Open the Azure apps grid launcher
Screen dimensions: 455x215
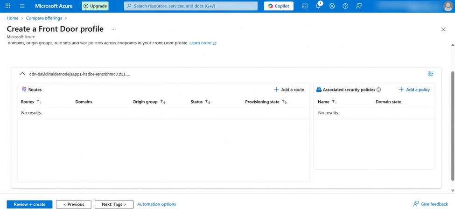(8, 6)
